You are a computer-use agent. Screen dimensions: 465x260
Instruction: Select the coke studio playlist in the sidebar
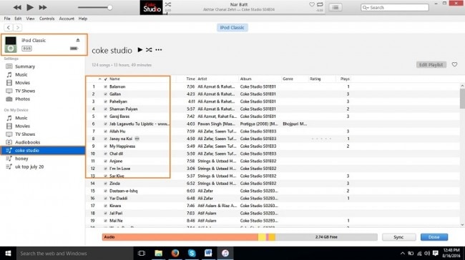(x=43, y=151)
